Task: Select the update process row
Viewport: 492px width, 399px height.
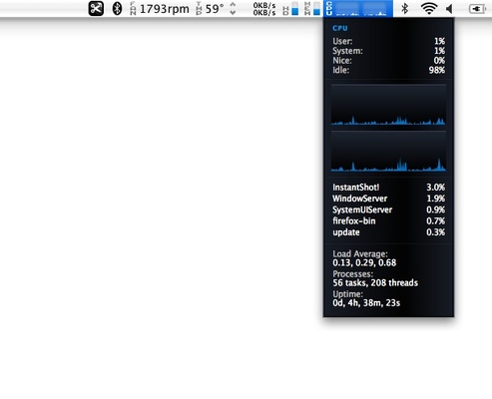Action: click(x=388, y=232)
